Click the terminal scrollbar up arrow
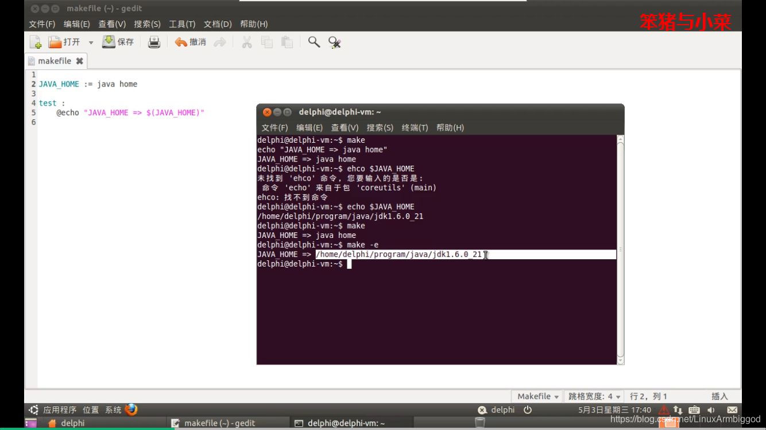This screenshot has height=430, width=766. [x=620, y=139]
